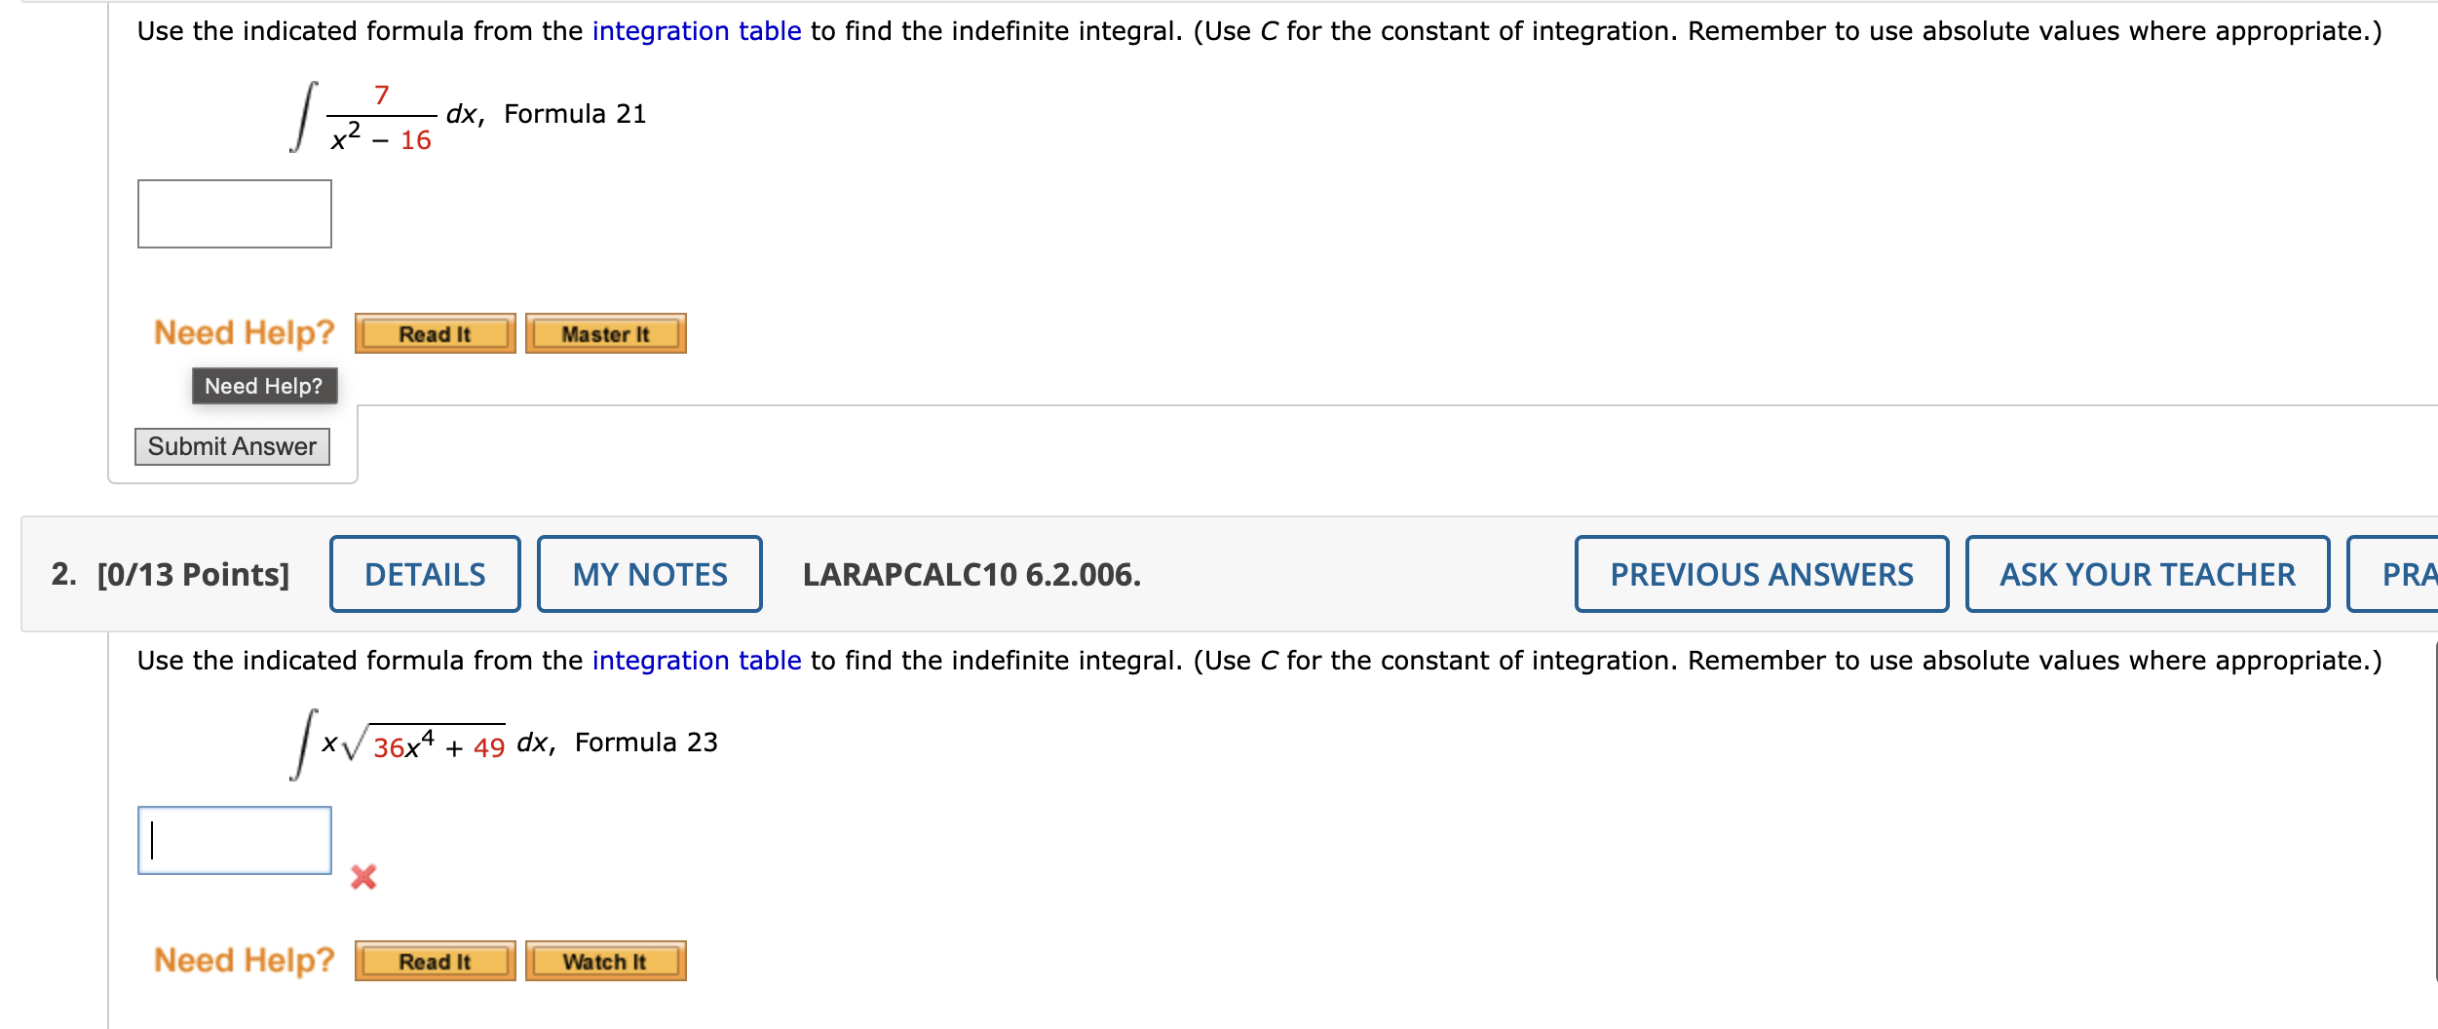Click the Master It help icon
This screenshot has height=1029, width=2438.
pos(605,332)
